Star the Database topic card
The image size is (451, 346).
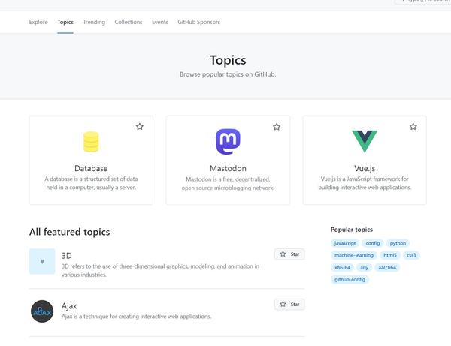click(x=140, y=127)
